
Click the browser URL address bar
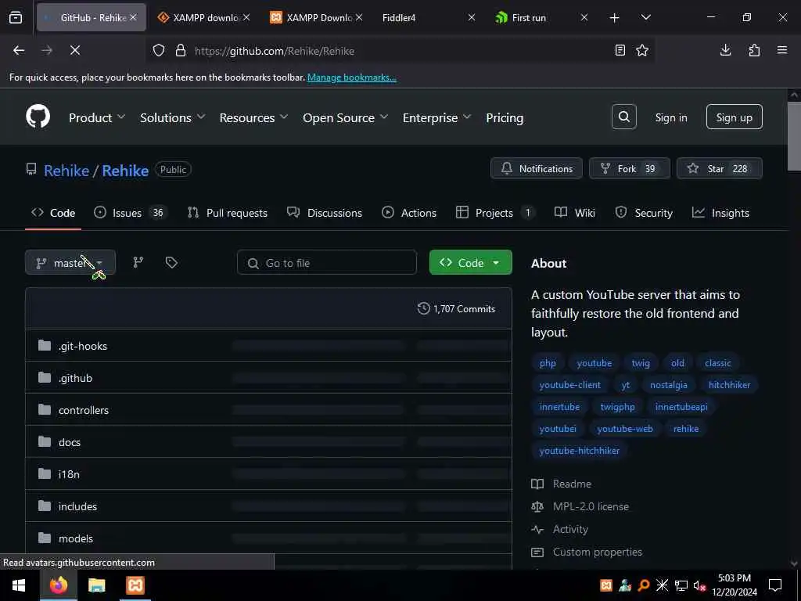pyautogui.click(x=398, y=51)
